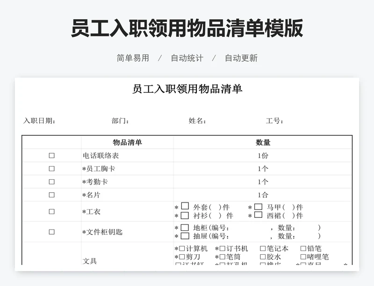Screen dimensions: 374x286
Task: Select the 数量 column header
Action: [263, 142]
